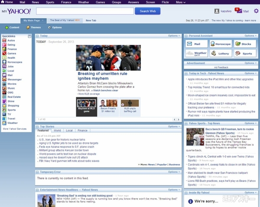Focus the web search input field
The height and width of the screenshot is (207, 260).
[x=85, y=11]
